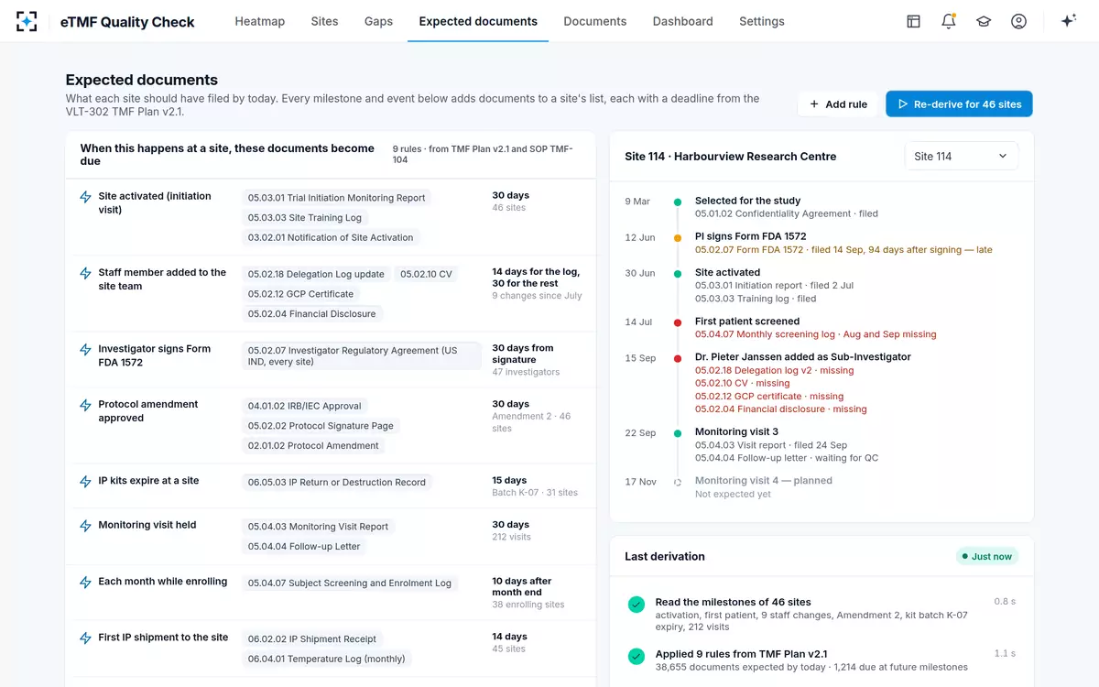Click 05.02.07 Investigator Regulatory Agreement chip
Screen dimensions: 1099x687
point(362,356)
